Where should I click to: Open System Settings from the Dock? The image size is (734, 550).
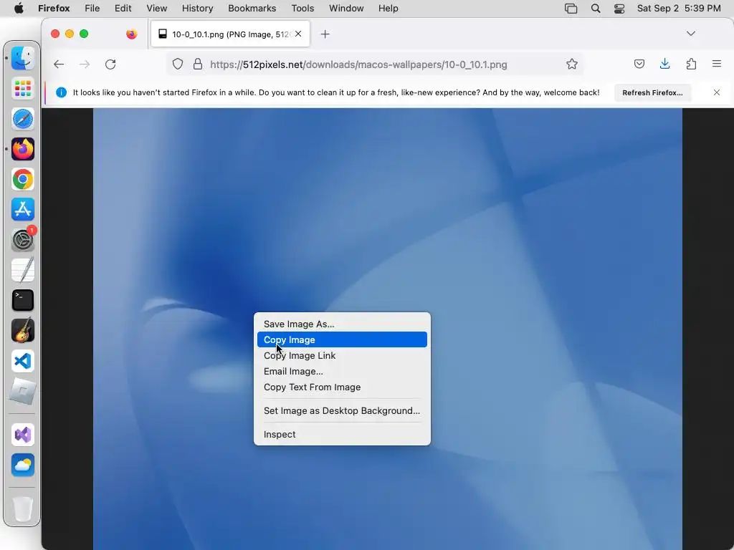click(23, 240)
